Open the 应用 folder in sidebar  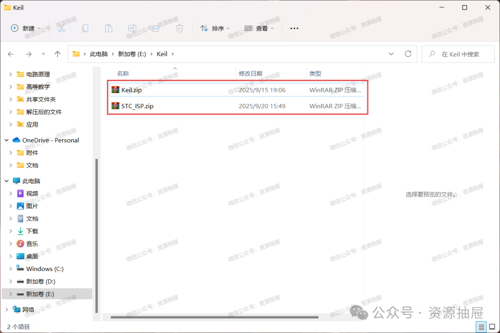pyautogui.click(x=32, y=124)
